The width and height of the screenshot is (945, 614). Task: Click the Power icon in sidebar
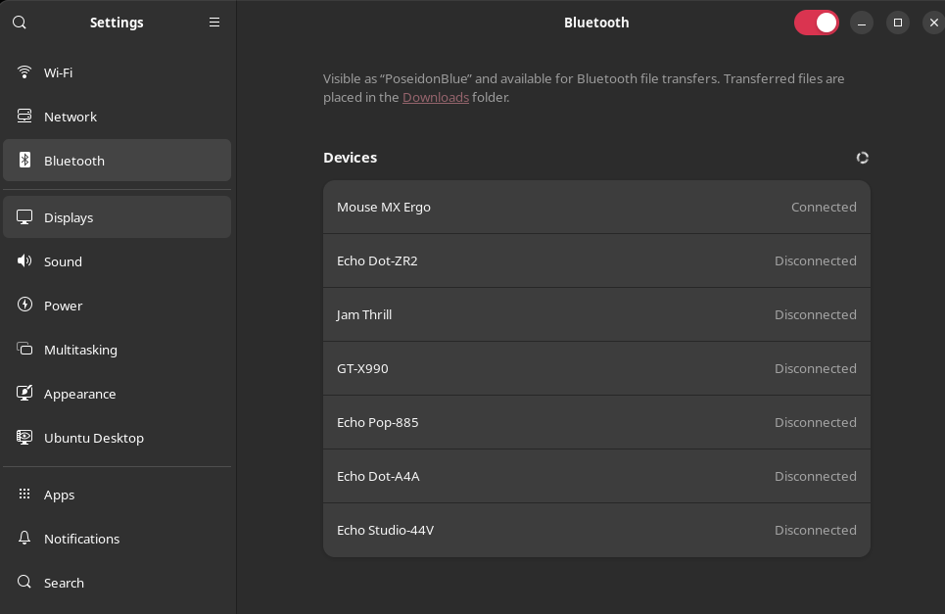[x=25, y=306]
